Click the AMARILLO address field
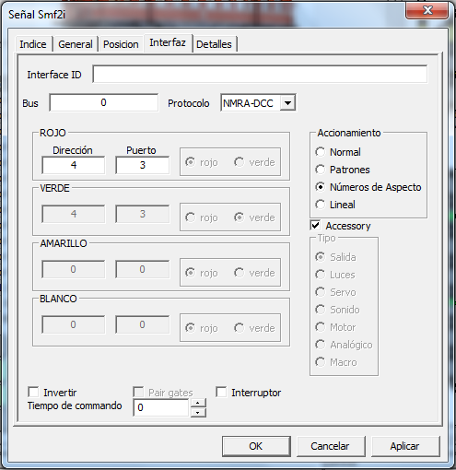The width and height of the screenshot is (456, 470). [x=74, y=269]
